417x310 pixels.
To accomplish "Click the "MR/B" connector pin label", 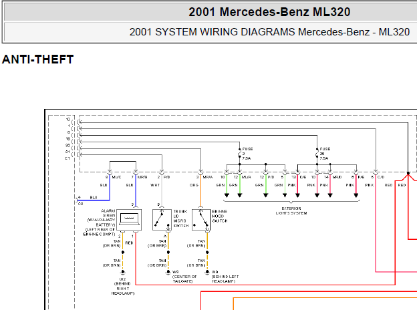I will coord(142,177).
